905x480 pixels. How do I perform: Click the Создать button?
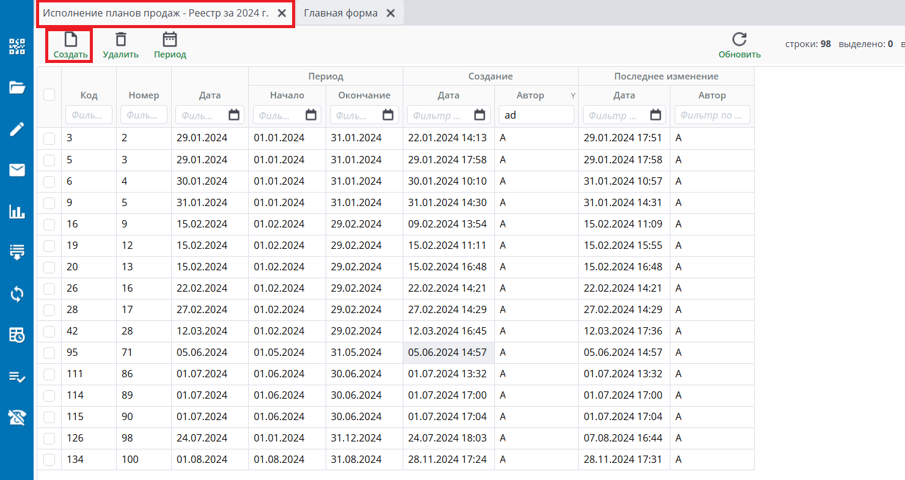point(70,46)
